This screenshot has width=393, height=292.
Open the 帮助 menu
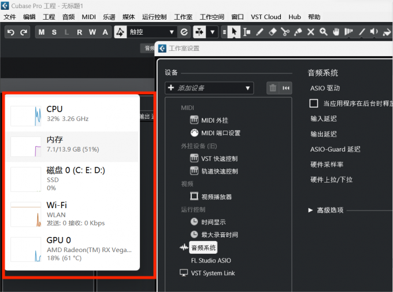pos(314,17)
